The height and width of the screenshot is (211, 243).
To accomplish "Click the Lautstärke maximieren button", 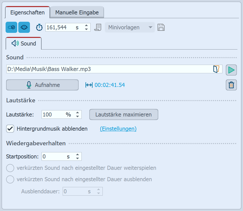I will [x=124, y=114].
